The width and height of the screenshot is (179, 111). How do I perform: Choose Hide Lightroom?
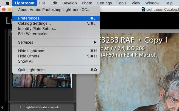coord(56,51)
